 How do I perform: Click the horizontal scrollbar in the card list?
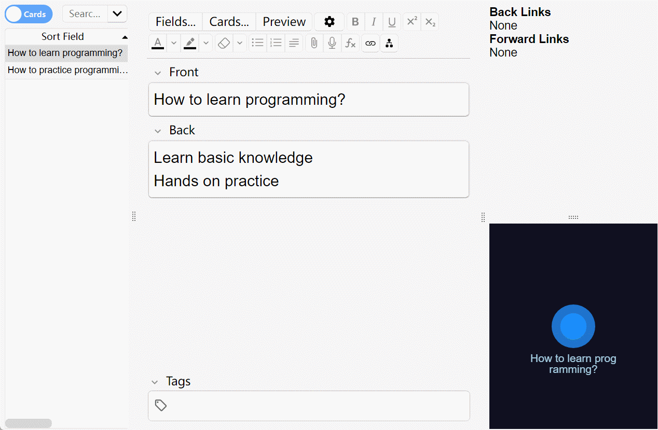point(29,423)
